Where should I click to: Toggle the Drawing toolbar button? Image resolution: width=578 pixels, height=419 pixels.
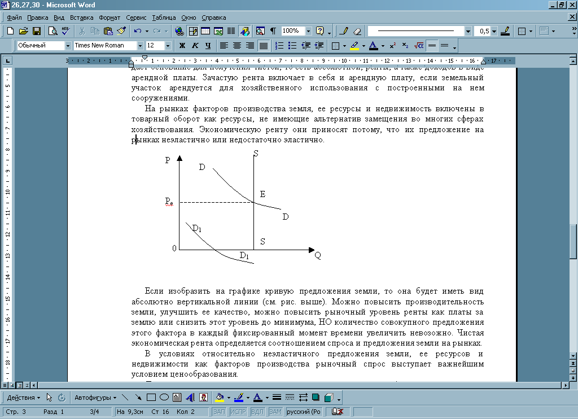(244, 31)
